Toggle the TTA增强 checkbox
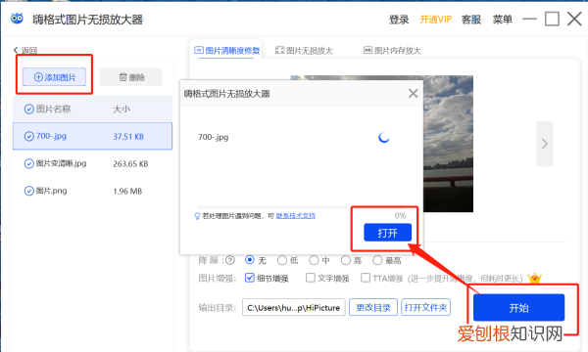 (x=366, y=278)
